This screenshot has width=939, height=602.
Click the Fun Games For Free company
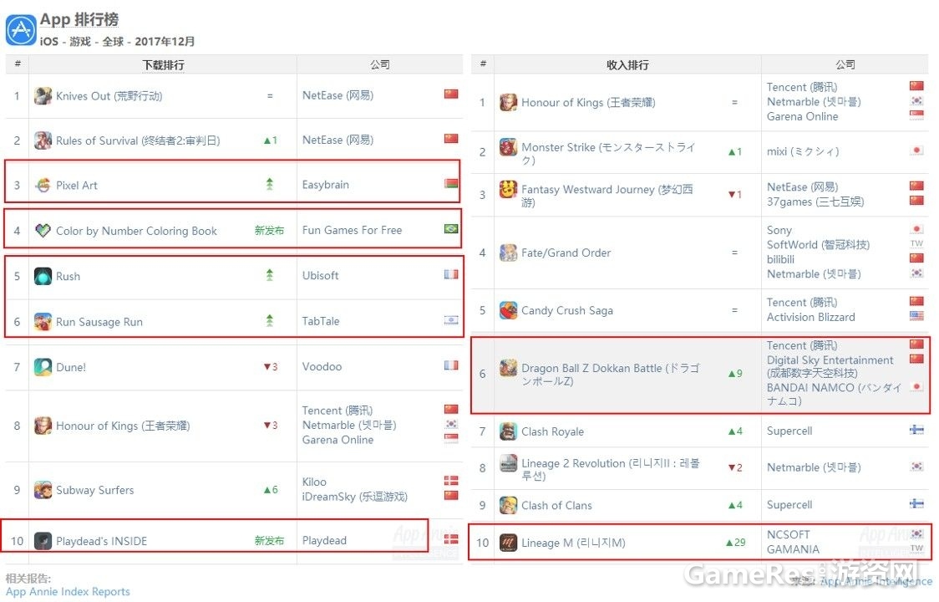coord(353,230)
